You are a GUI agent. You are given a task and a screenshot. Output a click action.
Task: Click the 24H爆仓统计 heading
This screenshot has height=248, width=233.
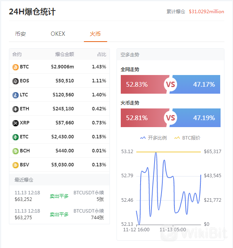pos(32,12)
